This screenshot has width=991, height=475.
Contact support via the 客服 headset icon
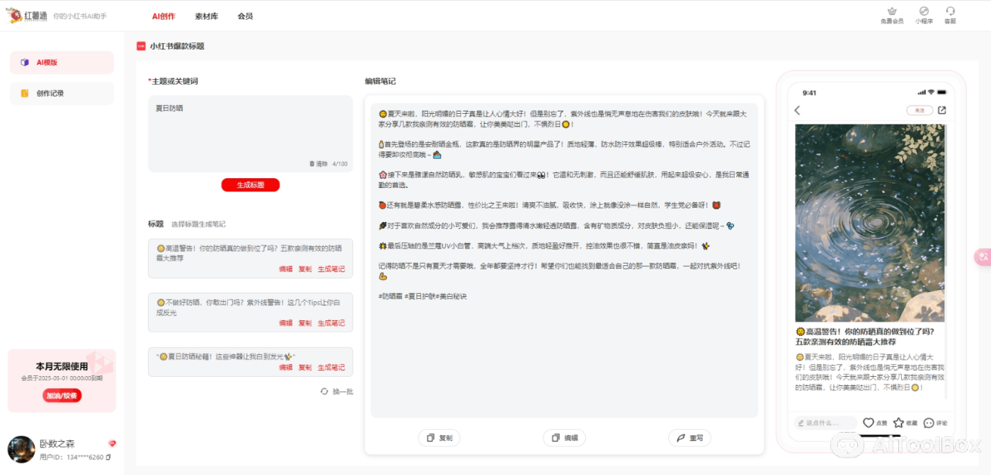[951, 13]
